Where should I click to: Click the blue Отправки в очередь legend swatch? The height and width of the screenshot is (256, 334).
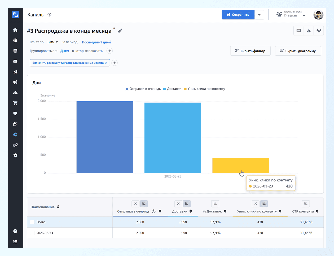coord(127,89)
